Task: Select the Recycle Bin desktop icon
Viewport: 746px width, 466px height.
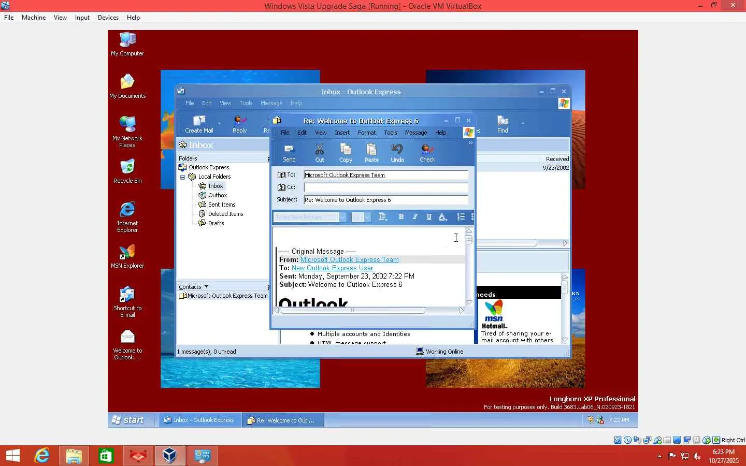Action: point(127,172)
